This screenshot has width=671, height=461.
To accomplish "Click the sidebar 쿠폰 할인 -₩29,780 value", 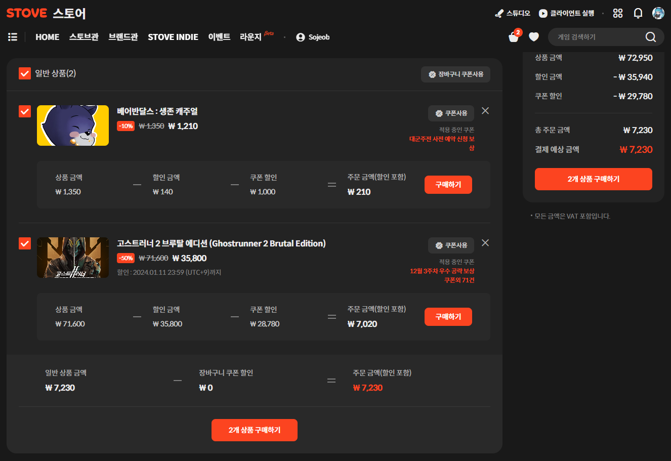I will pyautogui.click(x=633, y=96).
